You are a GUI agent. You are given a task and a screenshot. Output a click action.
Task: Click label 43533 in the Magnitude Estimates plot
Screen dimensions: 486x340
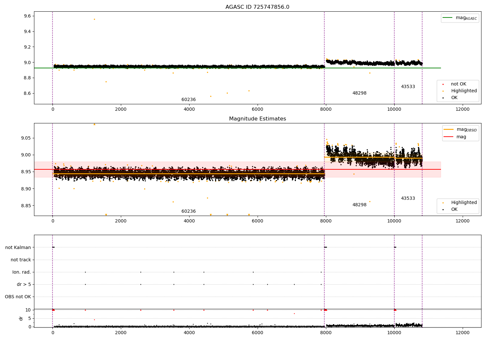click(x=408, y=198)
